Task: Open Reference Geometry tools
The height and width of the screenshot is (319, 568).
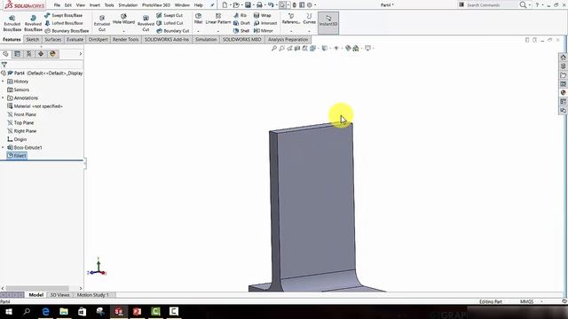Action: 291,19
